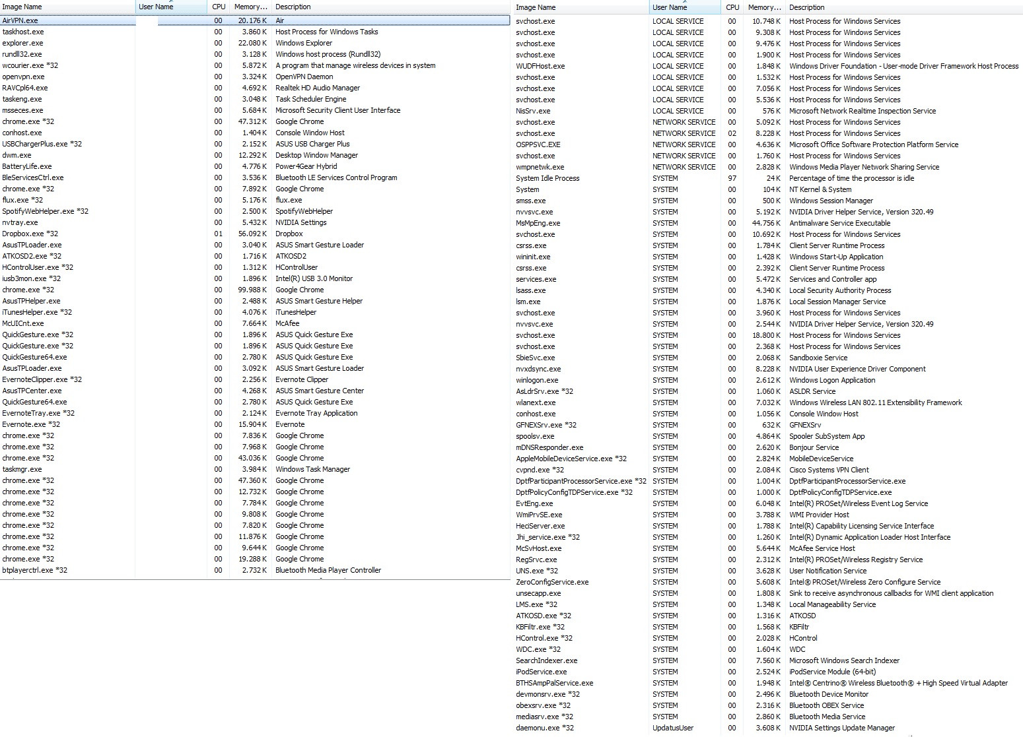1023x737 pixels.
Task: Select the System Idle Process row
Action: pos(769,178)
